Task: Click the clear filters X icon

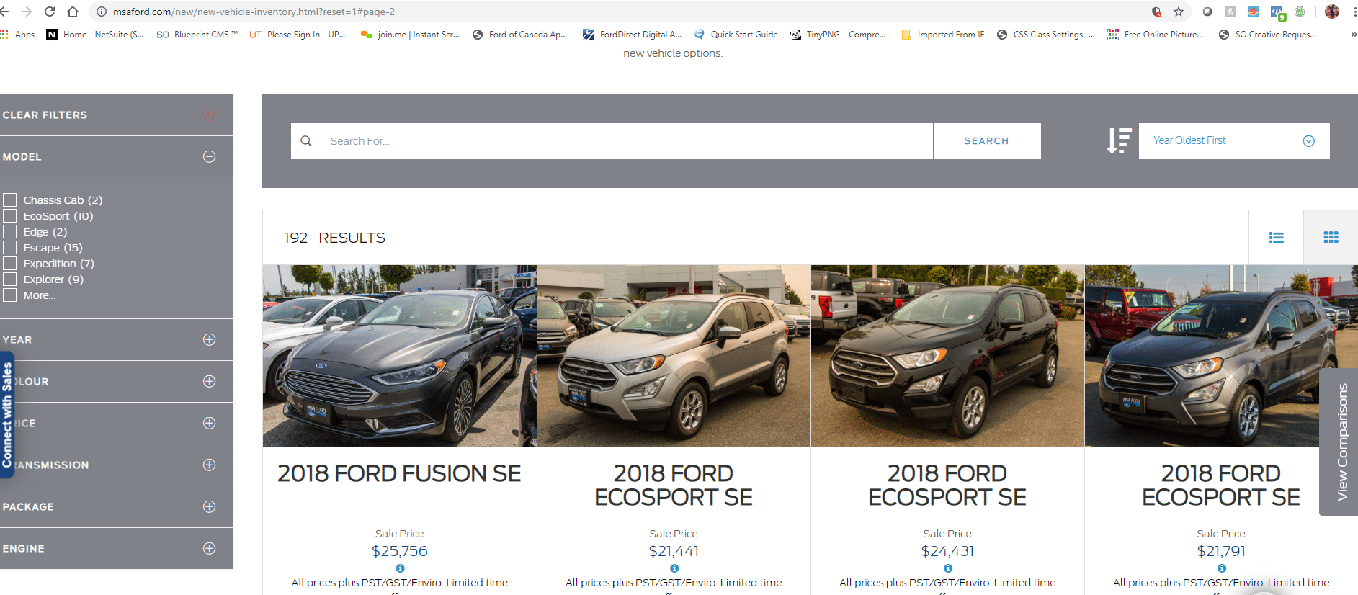Action: pyautogui.click(x=209, y=115)
